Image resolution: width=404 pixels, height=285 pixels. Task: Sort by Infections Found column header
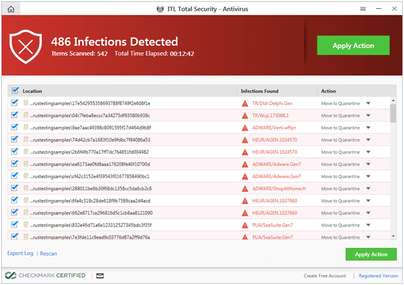tap(259, 91)
